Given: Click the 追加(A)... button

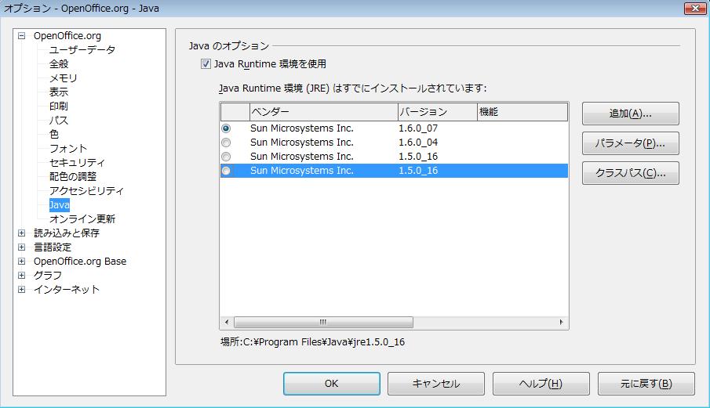Looking at the screenshot, I should point(630,114).
